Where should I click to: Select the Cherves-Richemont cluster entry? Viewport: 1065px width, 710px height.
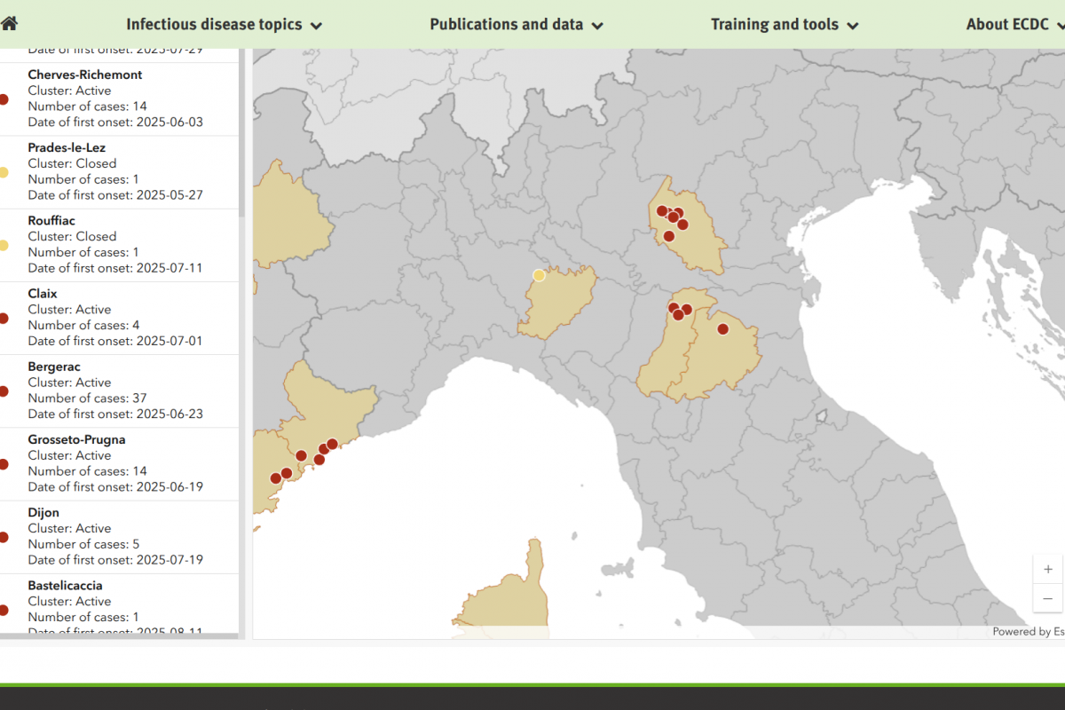point(115,99)
